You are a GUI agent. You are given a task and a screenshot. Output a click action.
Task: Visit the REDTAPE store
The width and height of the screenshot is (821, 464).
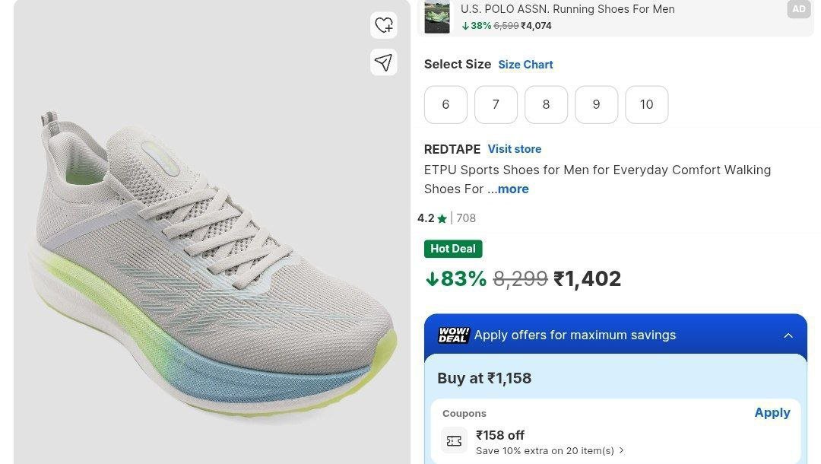(515, 149)
